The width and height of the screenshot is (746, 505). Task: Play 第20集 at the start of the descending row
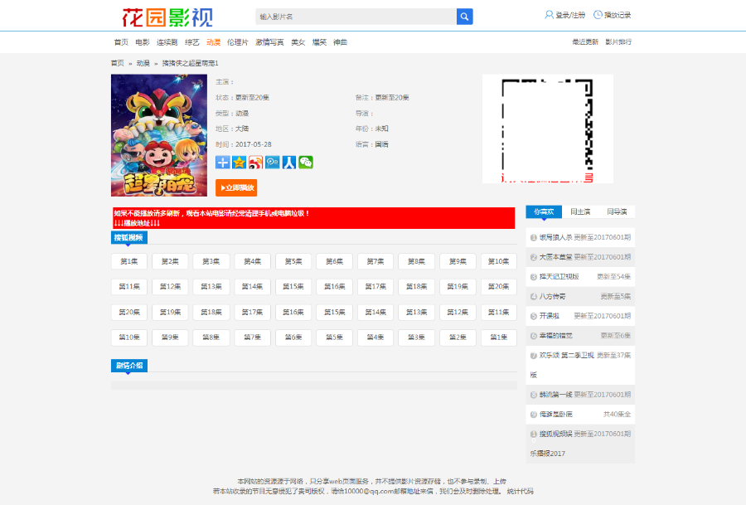point(129,313)
